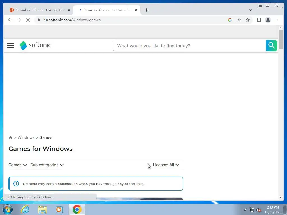
Task: Click the address bar URL
Action: pyautogui.click(x=72, y=20)
